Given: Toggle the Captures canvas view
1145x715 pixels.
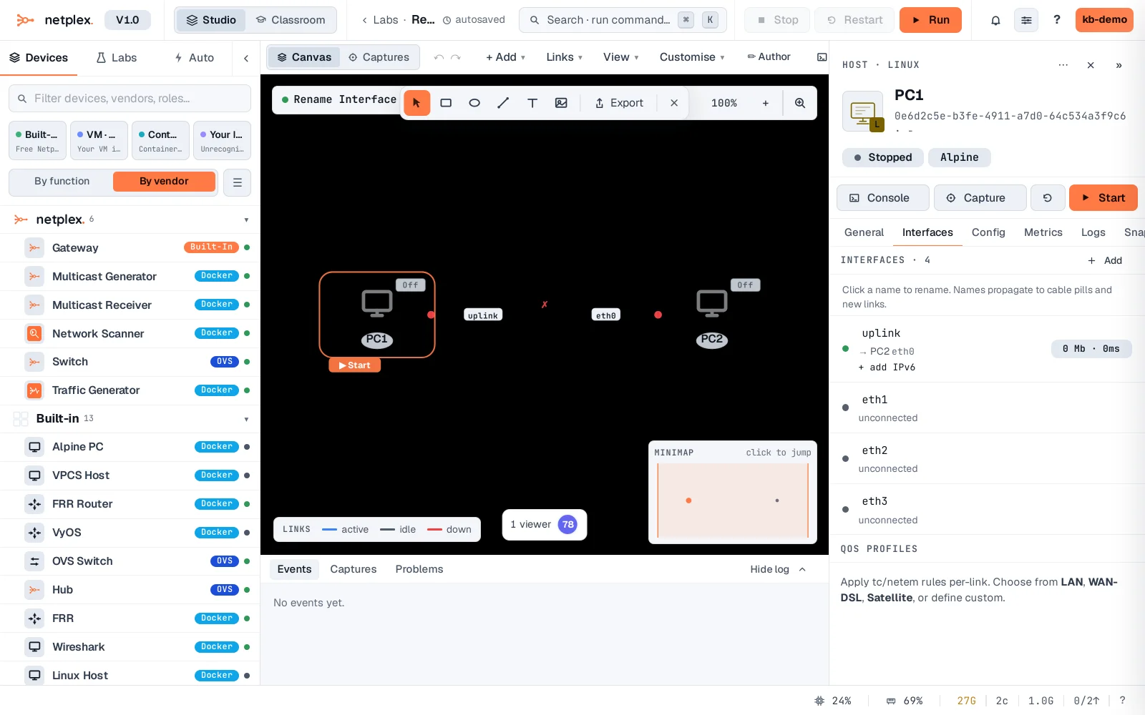Looking at the screenshot, I should (x=379, y=57).
